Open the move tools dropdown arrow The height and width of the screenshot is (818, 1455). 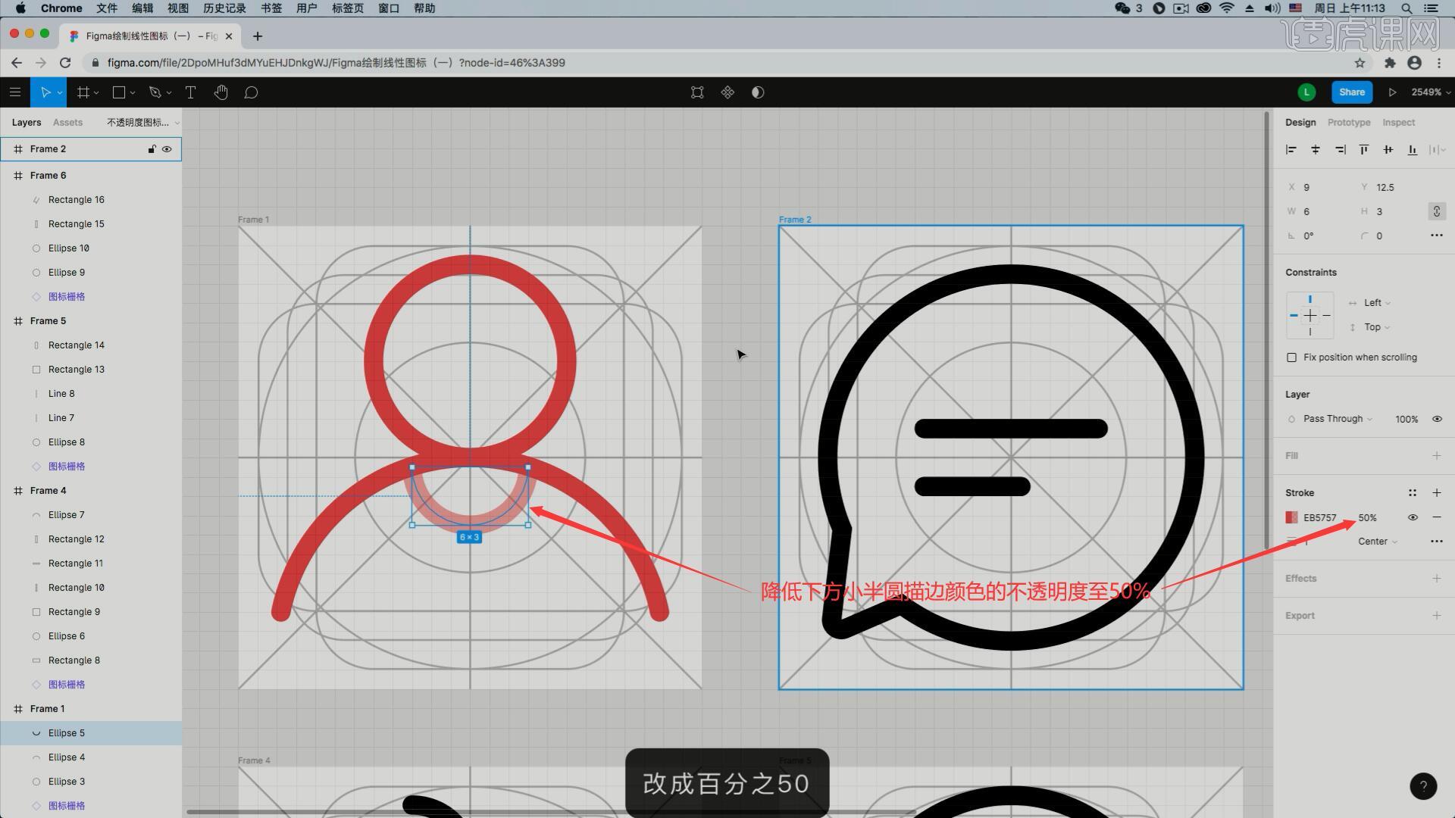point(60,93)
